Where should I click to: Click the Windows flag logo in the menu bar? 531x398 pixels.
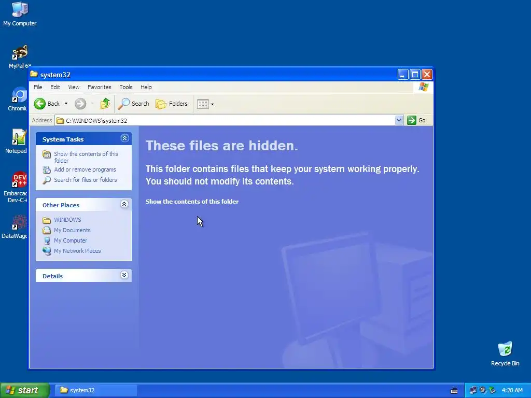423,87
